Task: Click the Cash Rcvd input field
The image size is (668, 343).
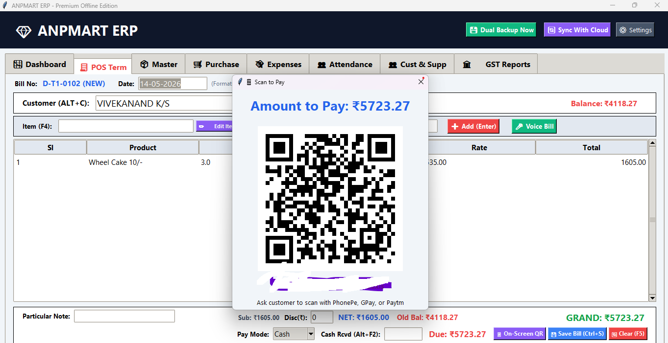Action: click(x=403, y=334)
